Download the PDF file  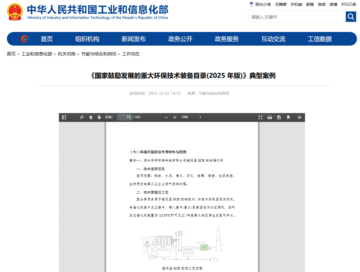[x=279, y=117]
